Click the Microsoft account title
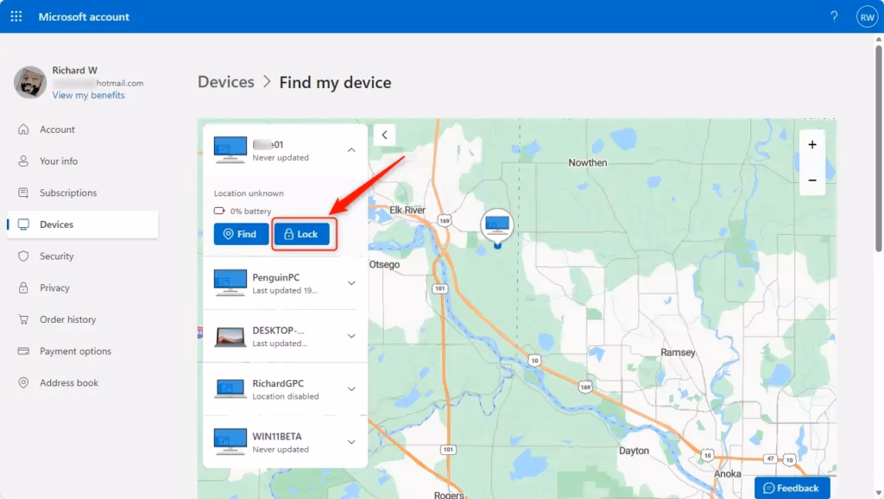 (x=84, y=17)
